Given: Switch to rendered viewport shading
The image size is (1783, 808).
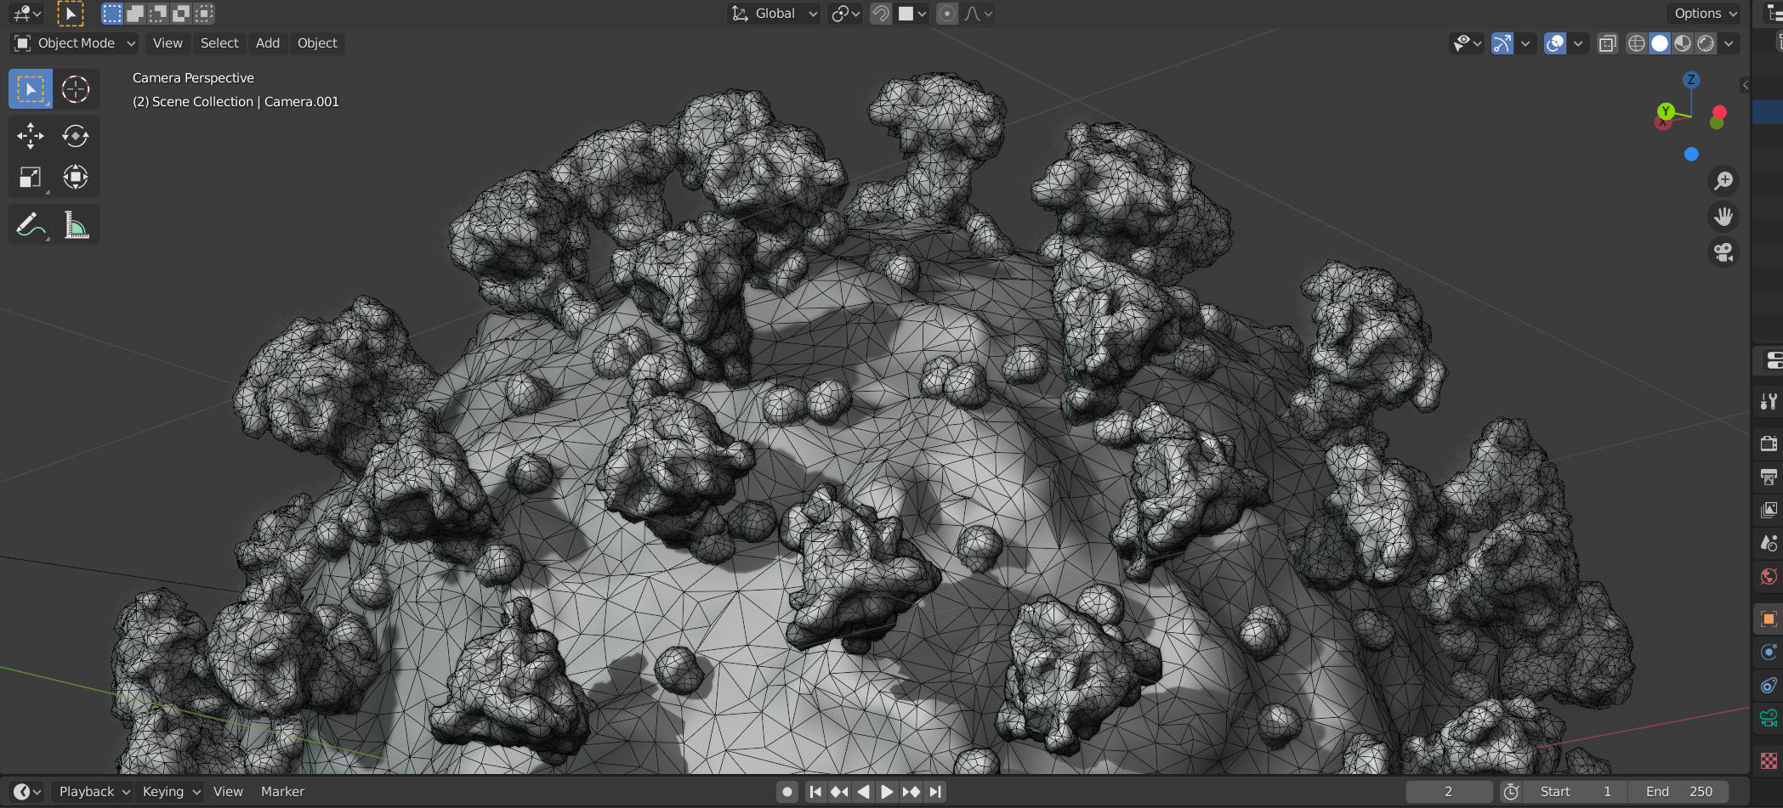Looking at the screenshot, I should pos(1706,43).
